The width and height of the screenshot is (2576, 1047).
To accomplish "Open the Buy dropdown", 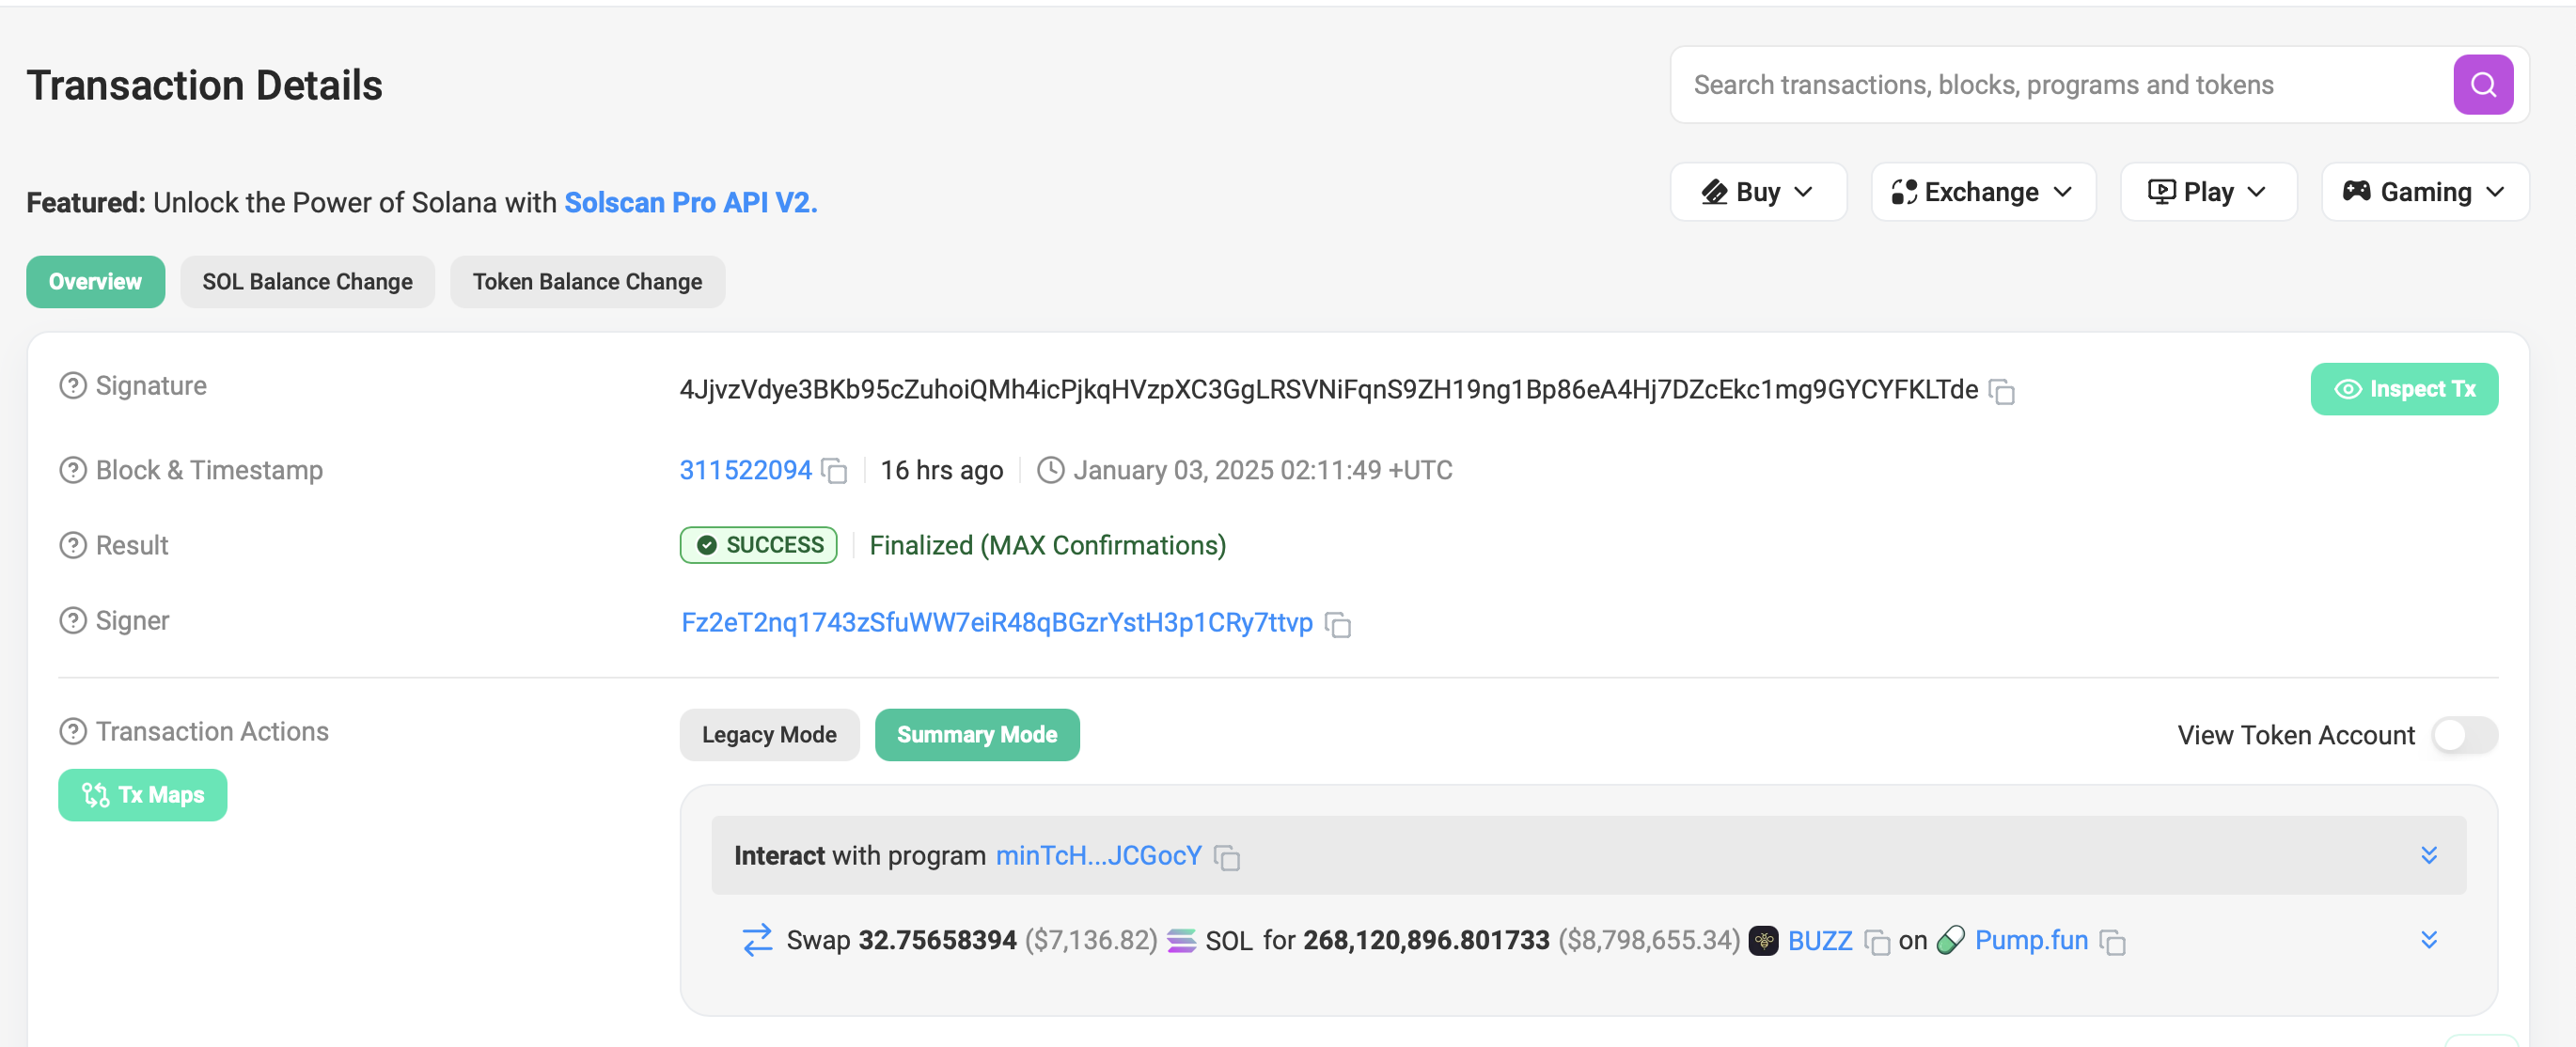I will 1757,192.
